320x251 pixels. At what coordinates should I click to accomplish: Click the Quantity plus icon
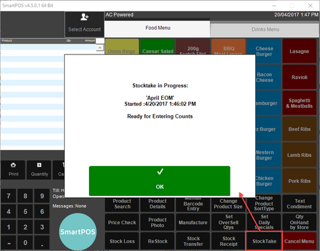pos(39,165)
